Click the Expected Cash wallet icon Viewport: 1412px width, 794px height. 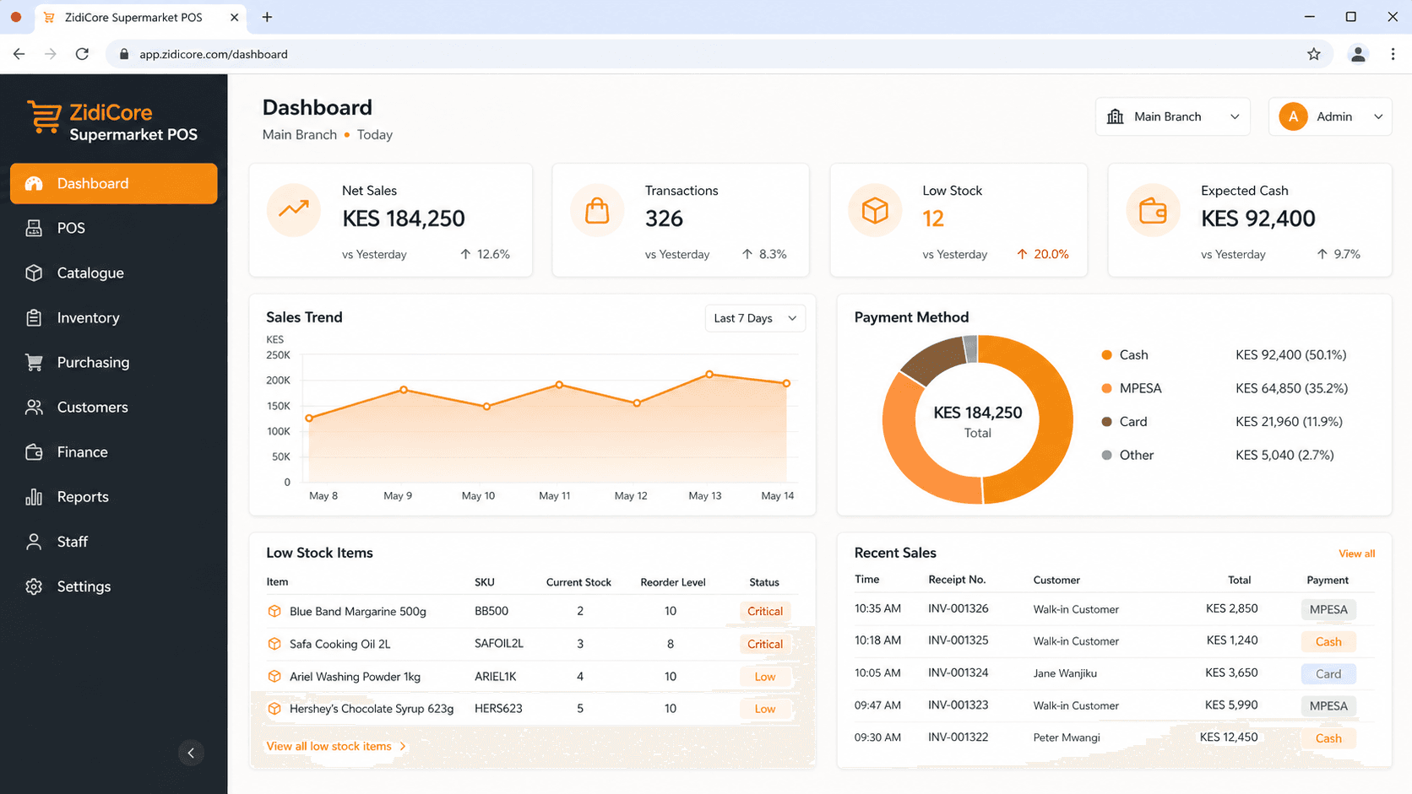click(x=1153, y=209)
